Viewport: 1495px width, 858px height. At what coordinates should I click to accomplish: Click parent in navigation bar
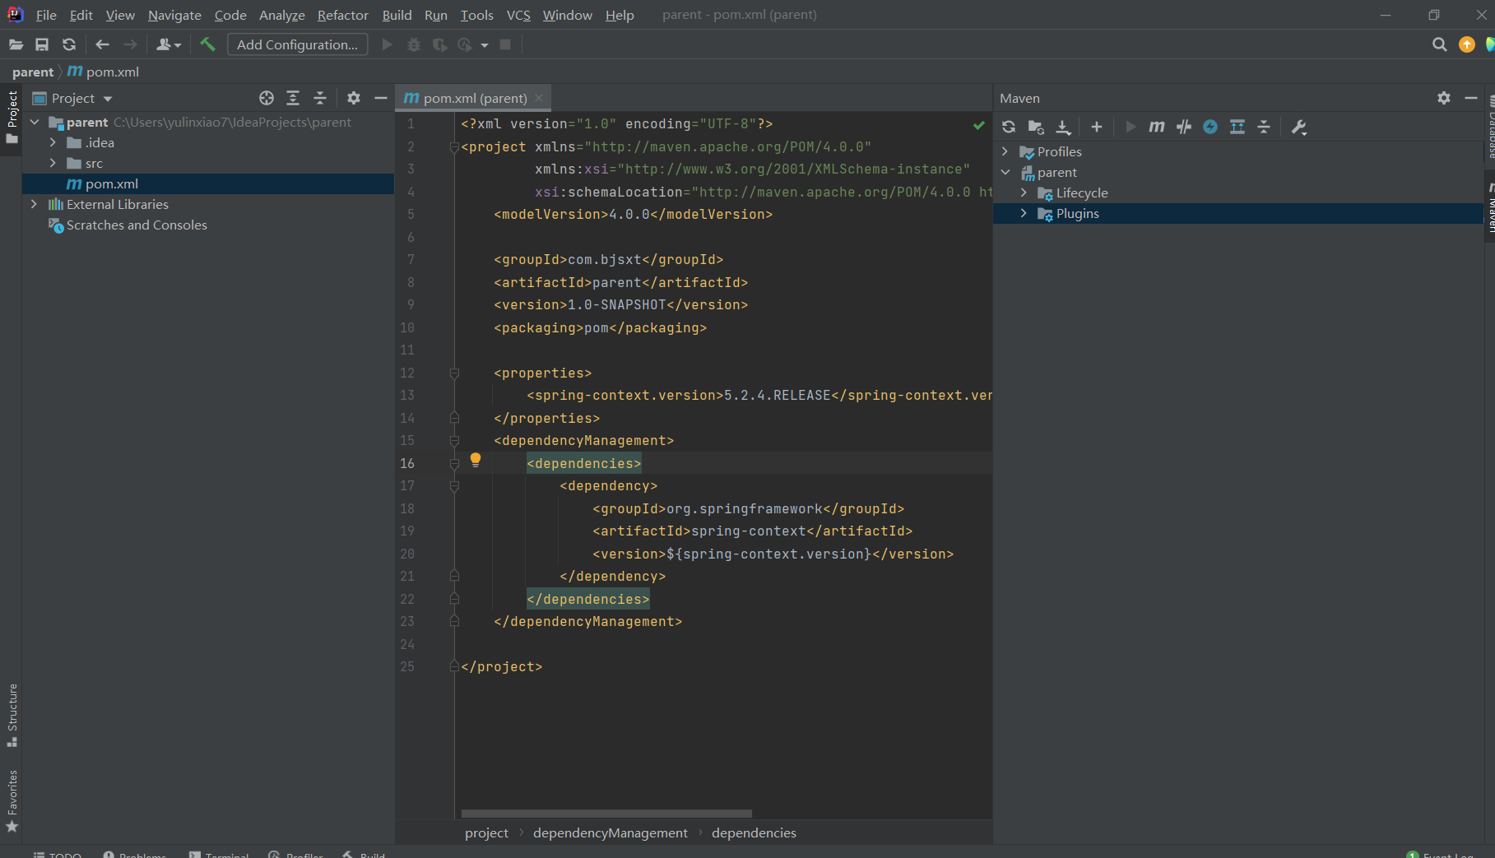(33, 72)
